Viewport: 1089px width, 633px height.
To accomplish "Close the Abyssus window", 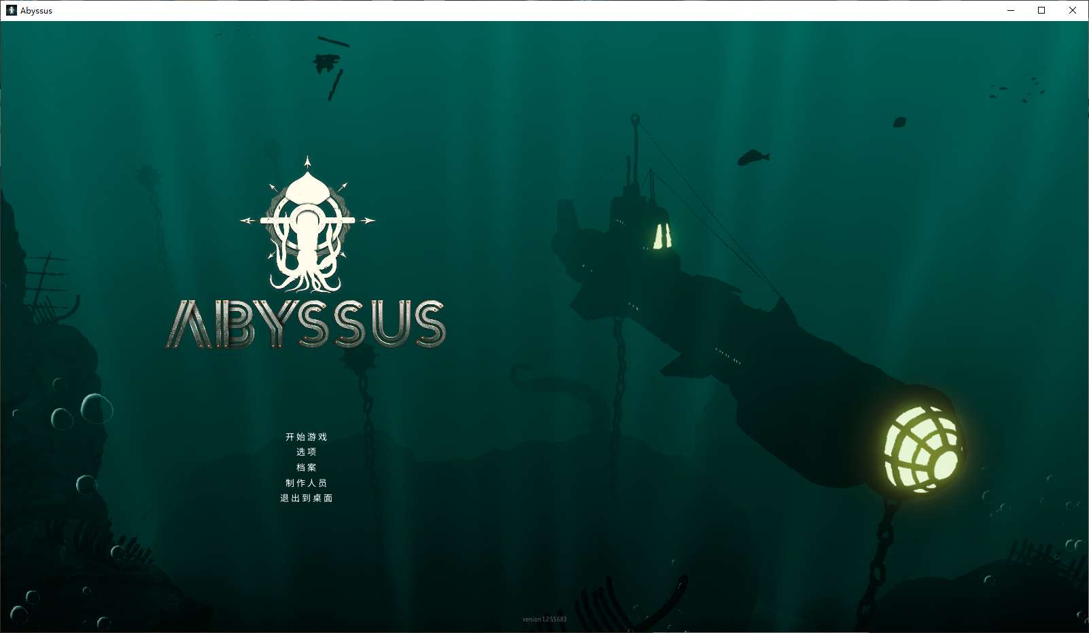I will [x=1073, y=10].
